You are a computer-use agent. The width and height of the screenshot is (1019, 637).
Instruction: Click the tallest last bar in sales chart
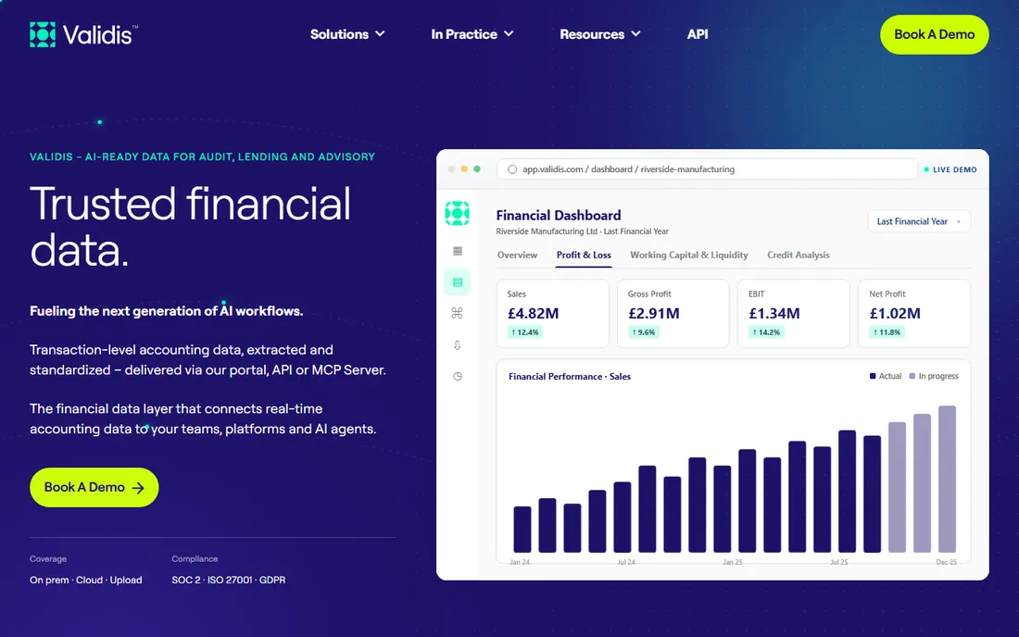(x=947, y=480)
